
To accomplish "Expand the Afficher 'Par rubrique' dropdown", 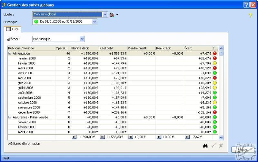I will 82,39.
